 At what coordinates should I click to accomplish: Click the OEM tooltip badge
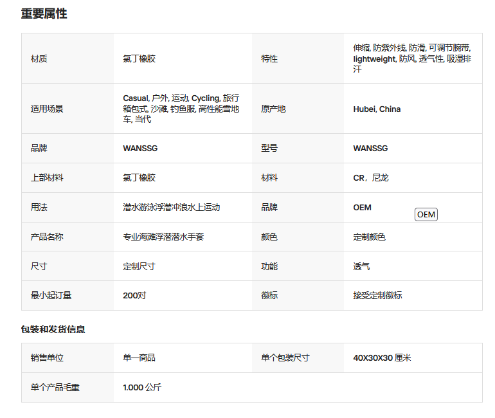click(x=426, y=215)
